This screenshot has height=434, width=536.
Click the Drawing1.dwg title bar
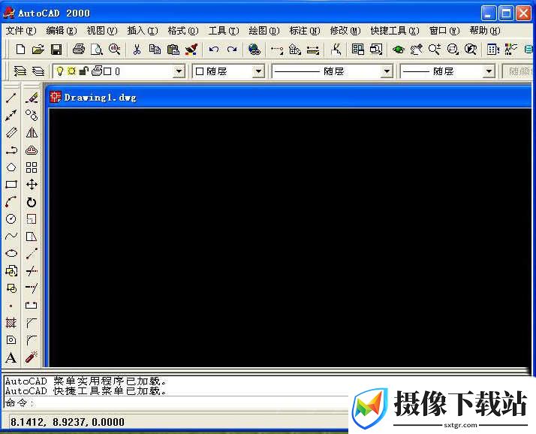click(x=291, y=98)
